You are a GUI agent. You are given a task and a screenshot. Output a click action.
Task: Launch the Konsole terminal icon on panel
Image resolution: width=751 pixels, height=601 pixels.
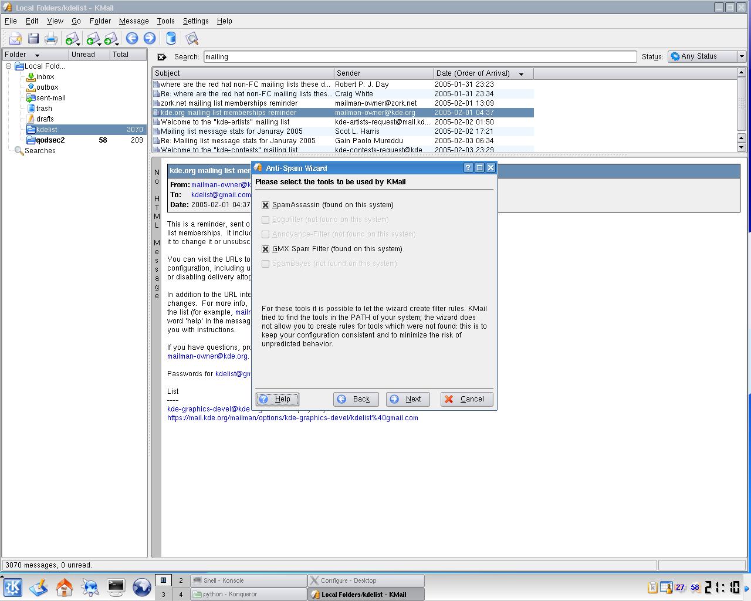[116, 587]
